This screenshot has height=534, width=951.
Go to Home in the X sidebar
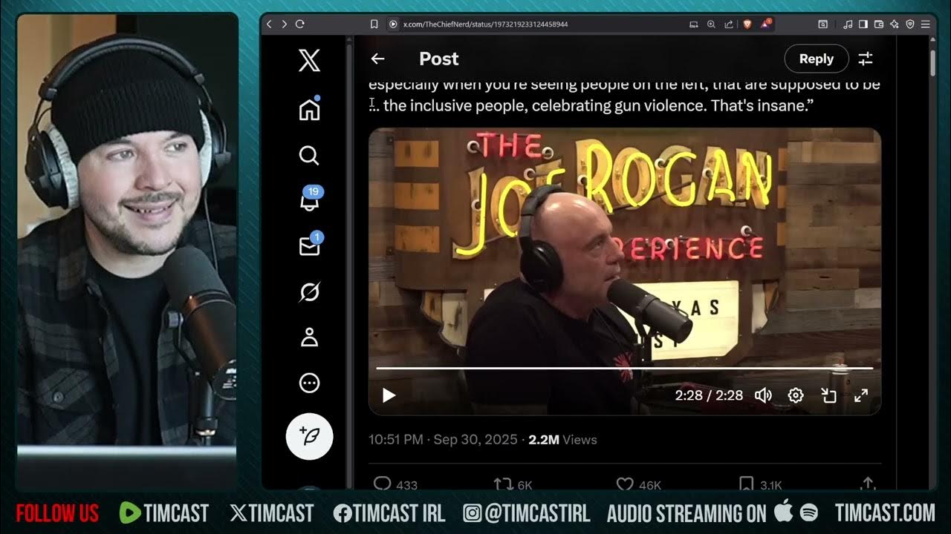click(x=309, y=108)
